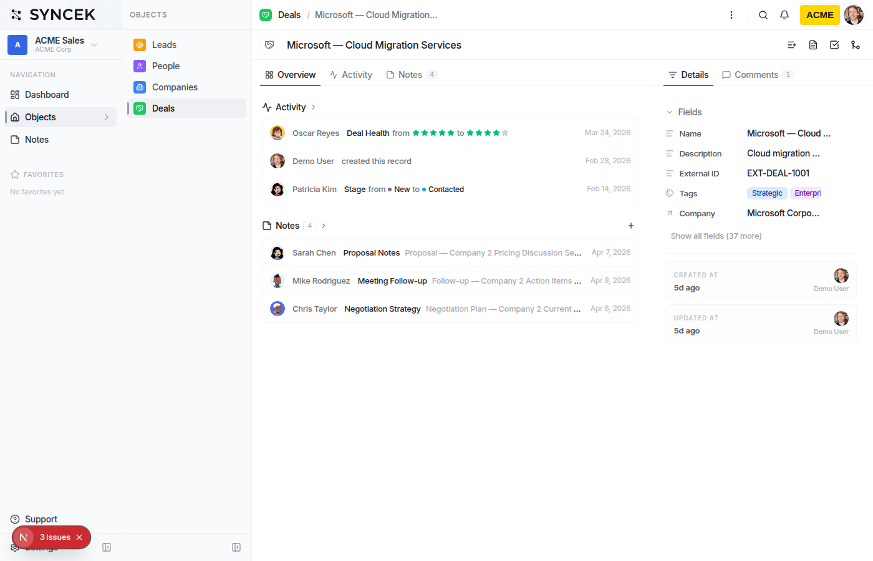Collapse the main navigation sidebar
The width and height of the screenshot is (873, 561).
(107, 547)
